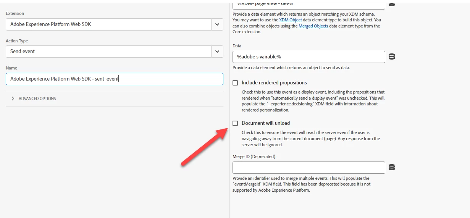Open the Extension dropdown arrow

(x=217, y=24)
